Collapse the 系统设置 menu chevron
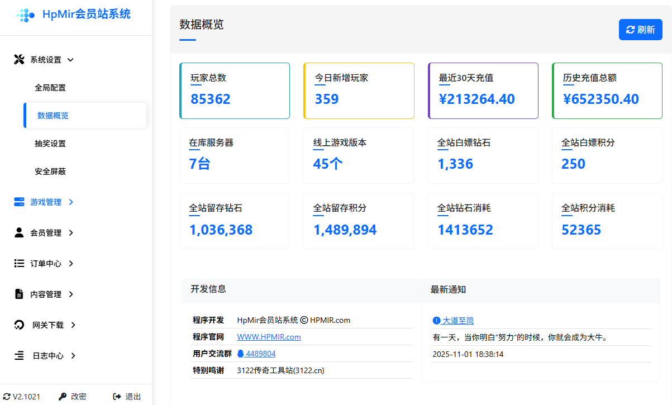The height and width of the screenshot is (405, 672). pos(71,60)
